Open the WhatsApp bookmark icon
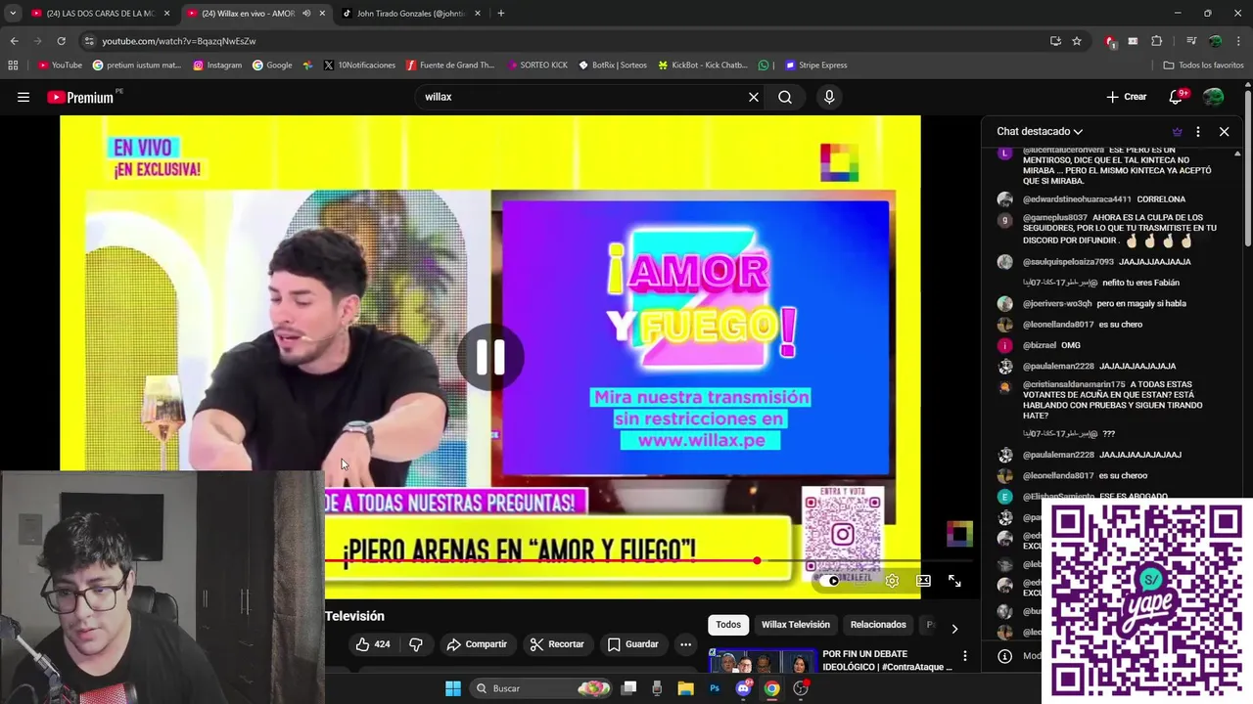The width and height of the screenshot is (1253, 704). pos(764,66)
